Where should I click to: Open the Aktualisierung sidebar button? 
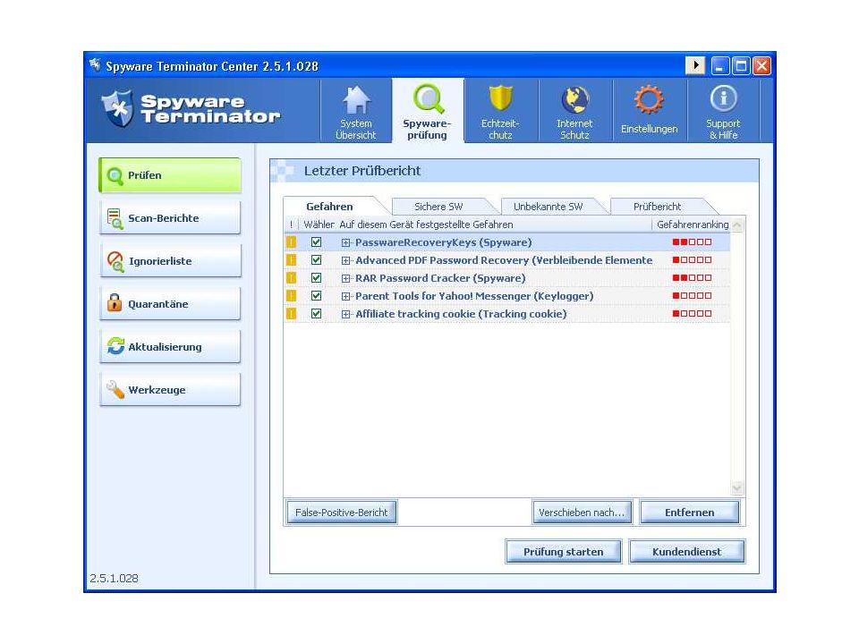click(170, 347)
